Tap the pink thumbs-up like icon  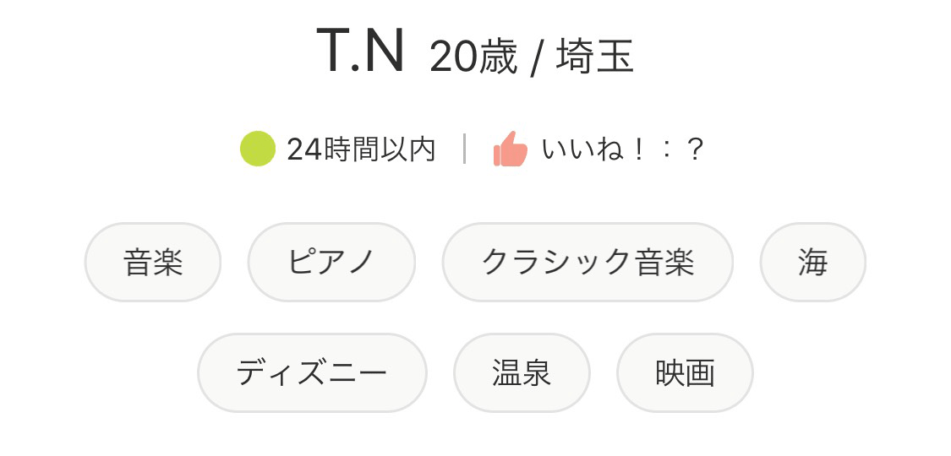(x=511, y=149)
